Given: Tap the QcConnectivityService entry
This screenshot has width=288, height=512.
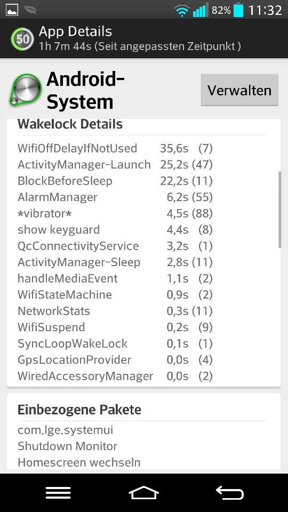Looking at the screenshot, I should point(115,246).
